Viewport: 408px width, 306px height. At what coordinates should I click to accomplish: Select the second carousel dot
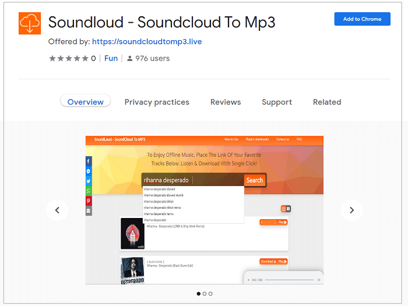coord(205,294)
